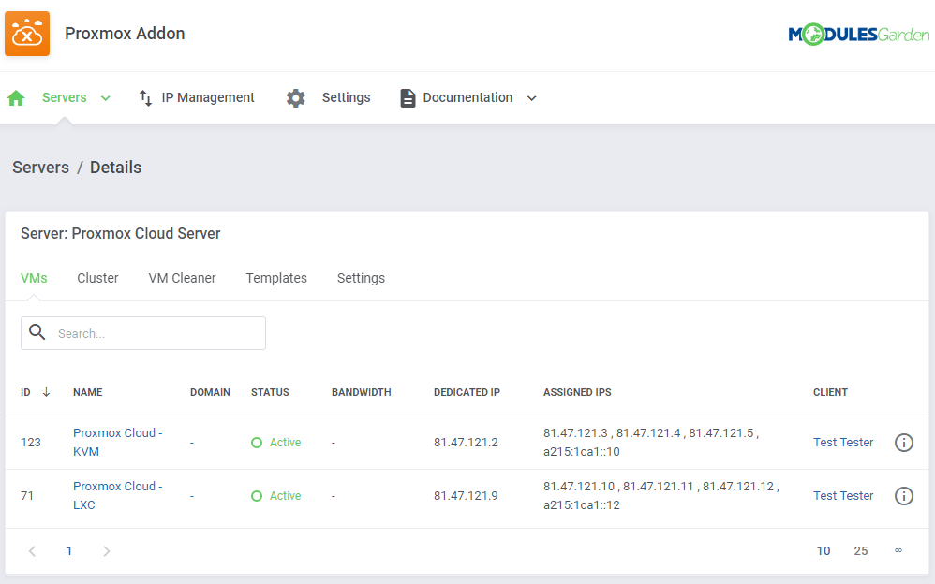Click into the Search field
935x584 pixels.
[x=143, y=333]
